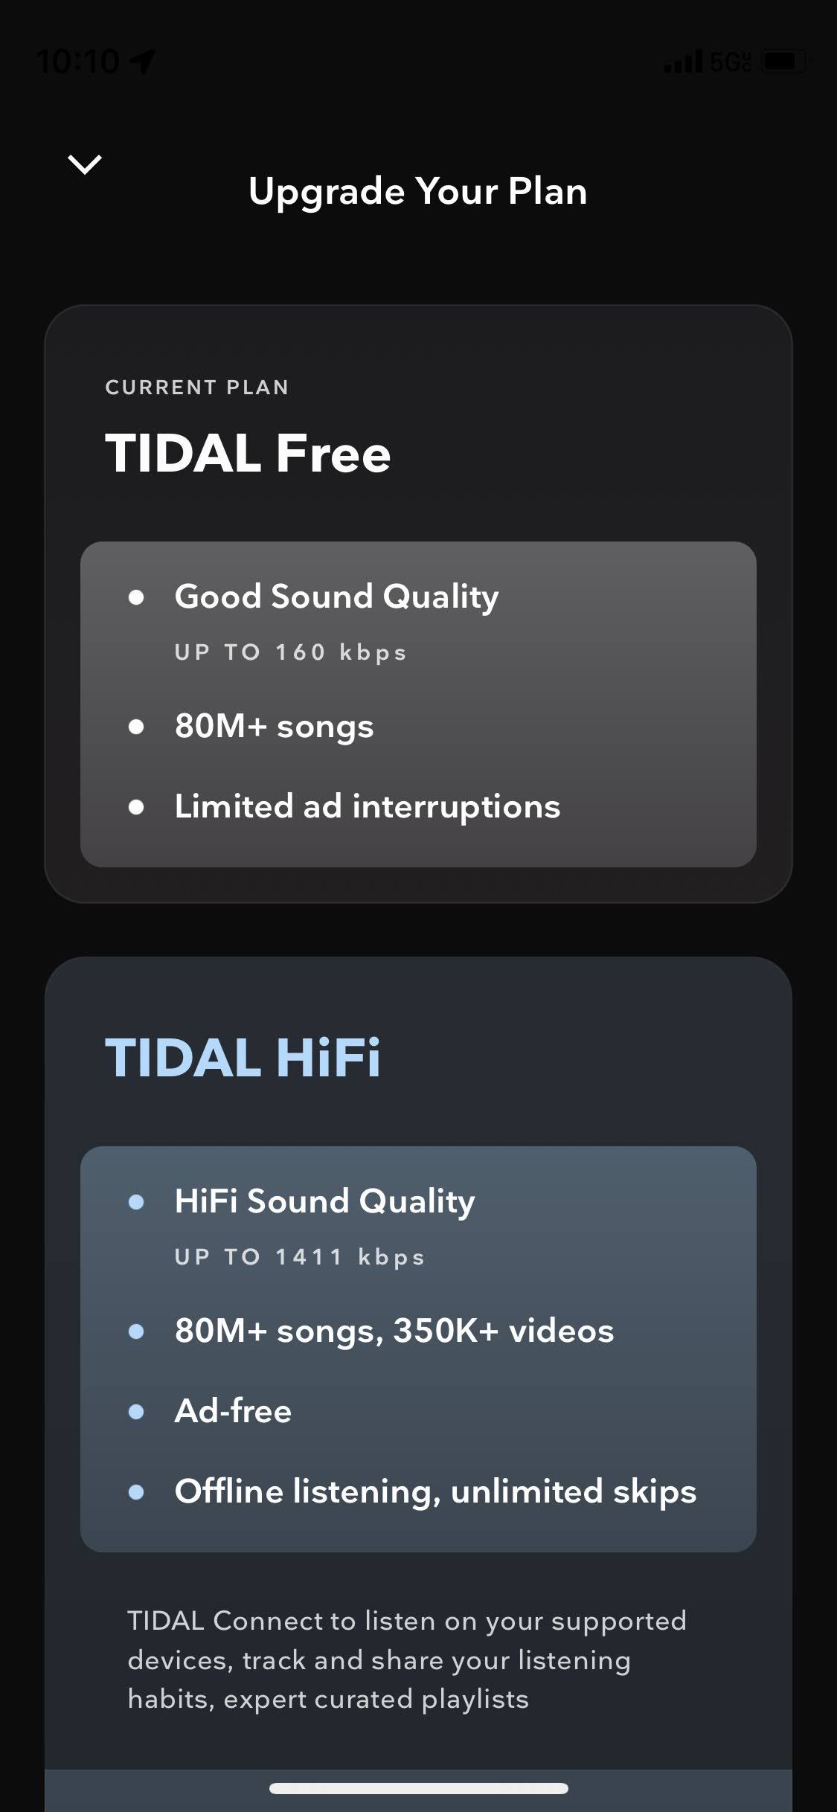Tap the 80M+ songs feature in Free plan

274,727
